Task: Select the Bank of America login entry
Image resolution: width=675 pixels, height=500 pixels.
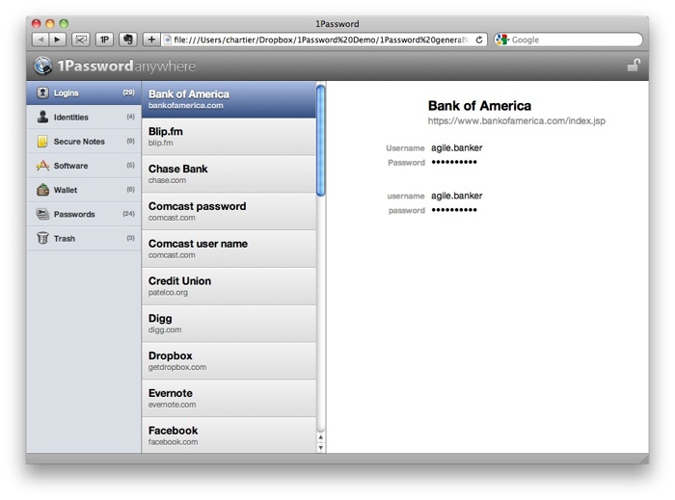Action: click(x=229, y=99)
